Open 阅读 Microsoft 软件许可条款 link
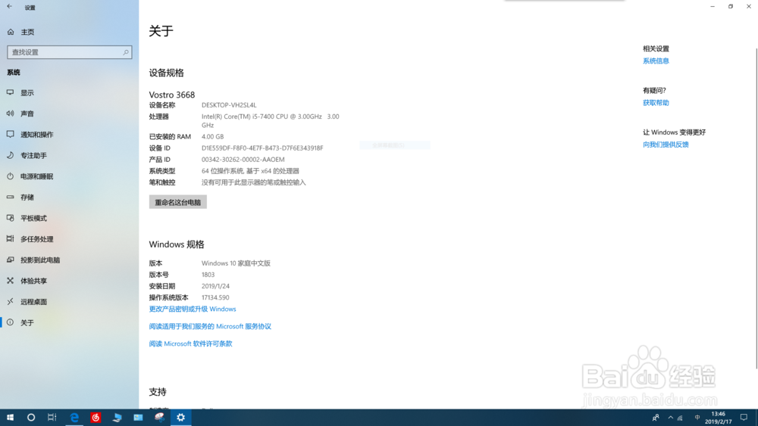The width and height of the screenshot is (758, 426). coord(190,344)
